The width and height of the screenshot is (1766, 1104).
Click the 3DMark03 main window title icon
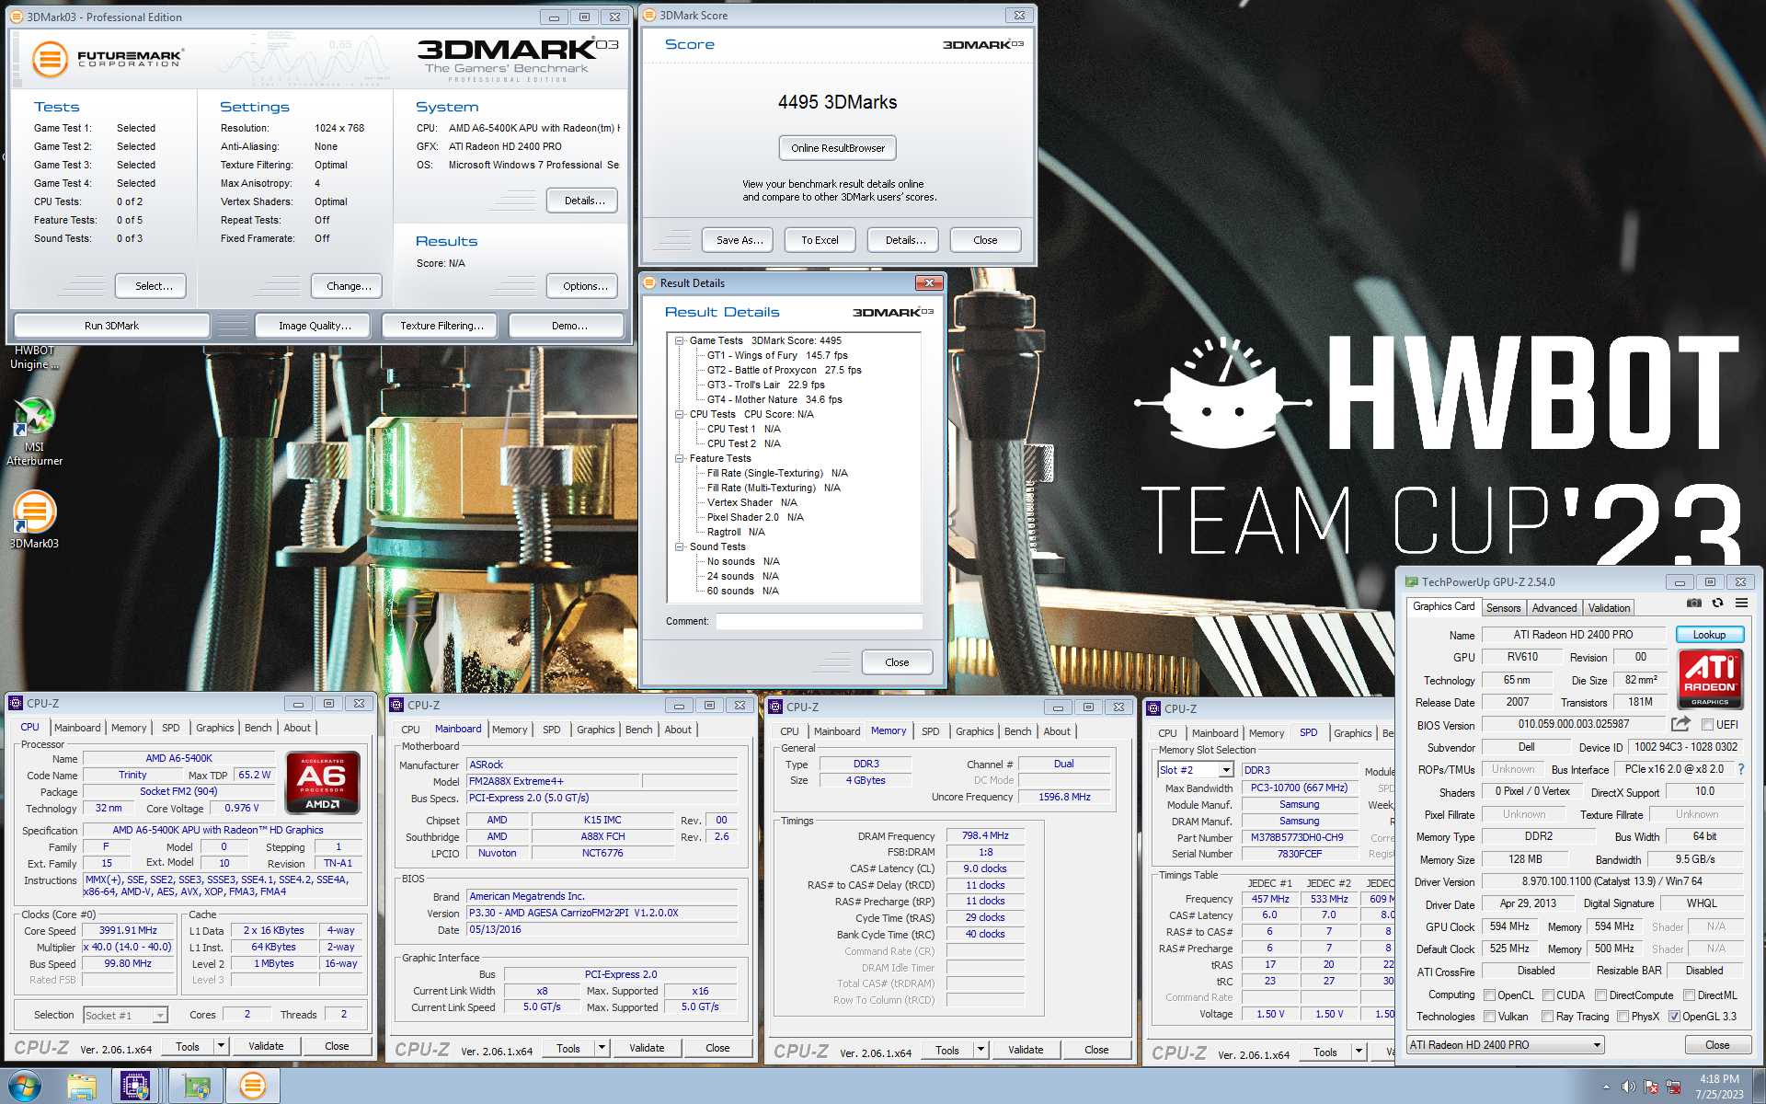pos(17,17)
